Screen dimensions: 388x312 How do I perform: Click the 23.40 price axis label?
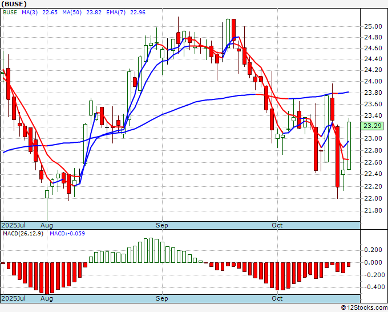pyautogui.click(x=373, y=116)
